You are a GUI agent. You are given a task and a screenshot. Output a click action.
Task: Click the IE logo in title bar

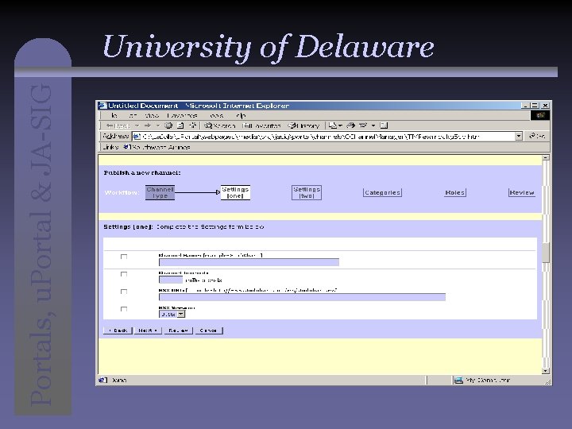tap(102, 106)
